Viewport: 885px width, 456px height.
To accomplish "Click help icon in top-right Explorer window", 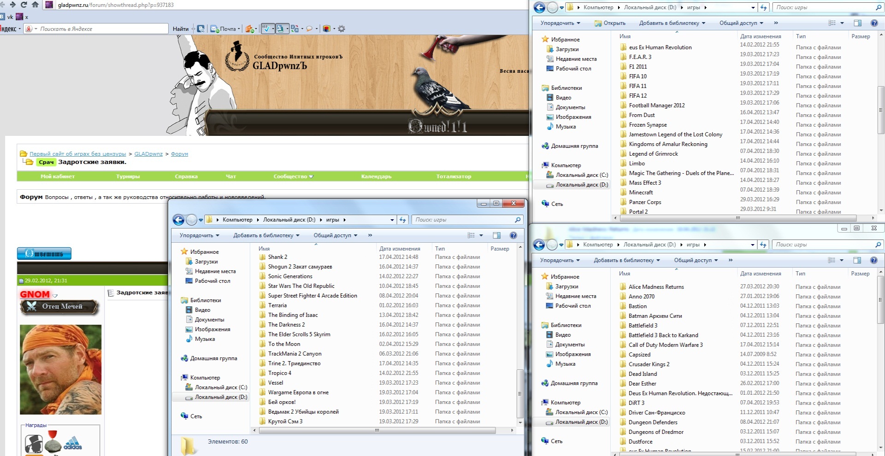I will click(x=874, y=23).
